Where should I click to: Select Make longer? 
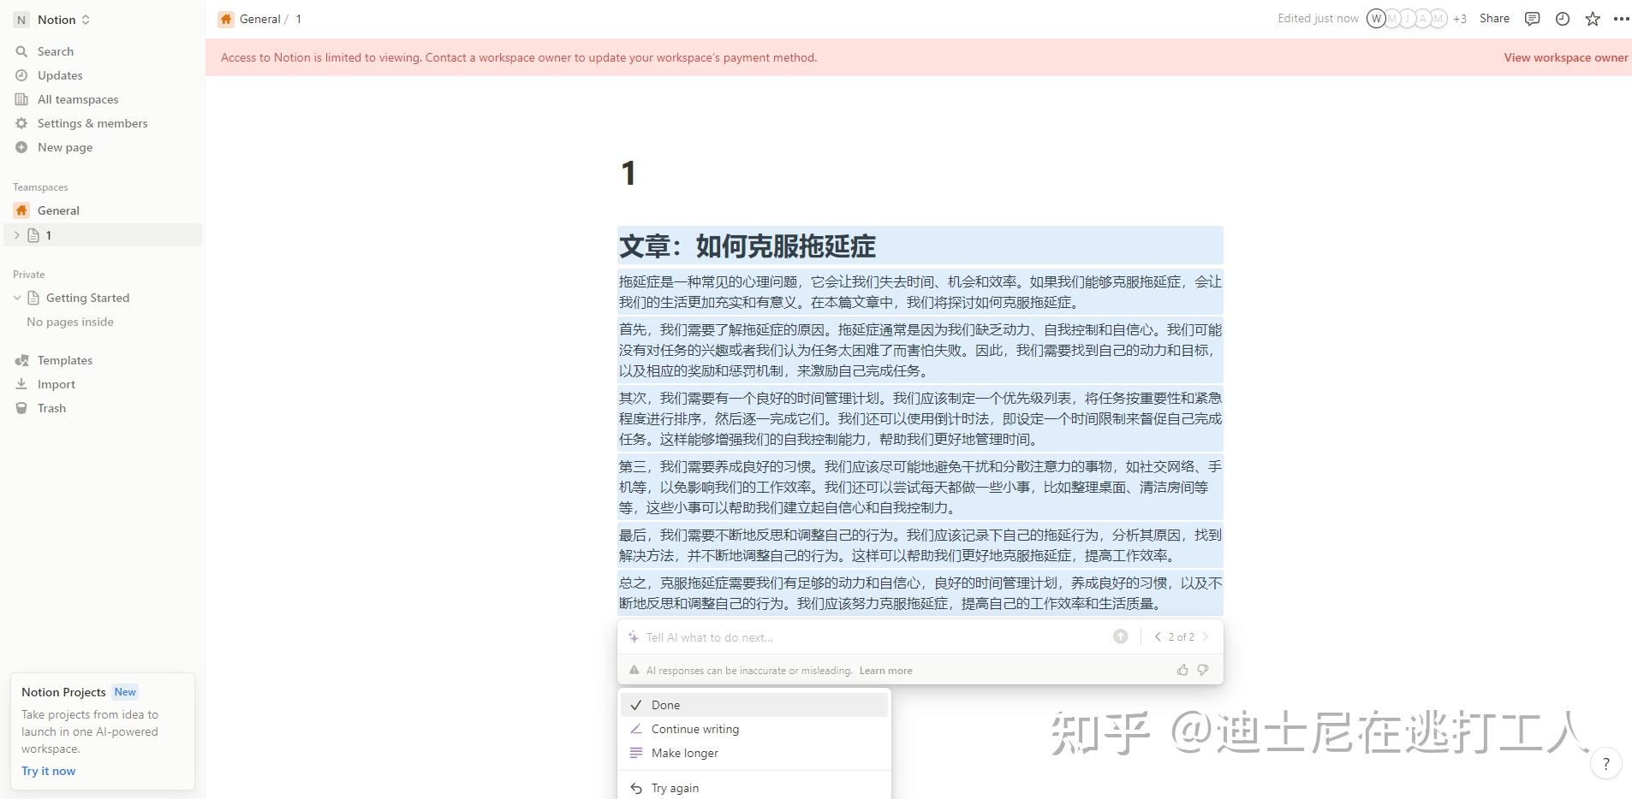coord(754,753)
